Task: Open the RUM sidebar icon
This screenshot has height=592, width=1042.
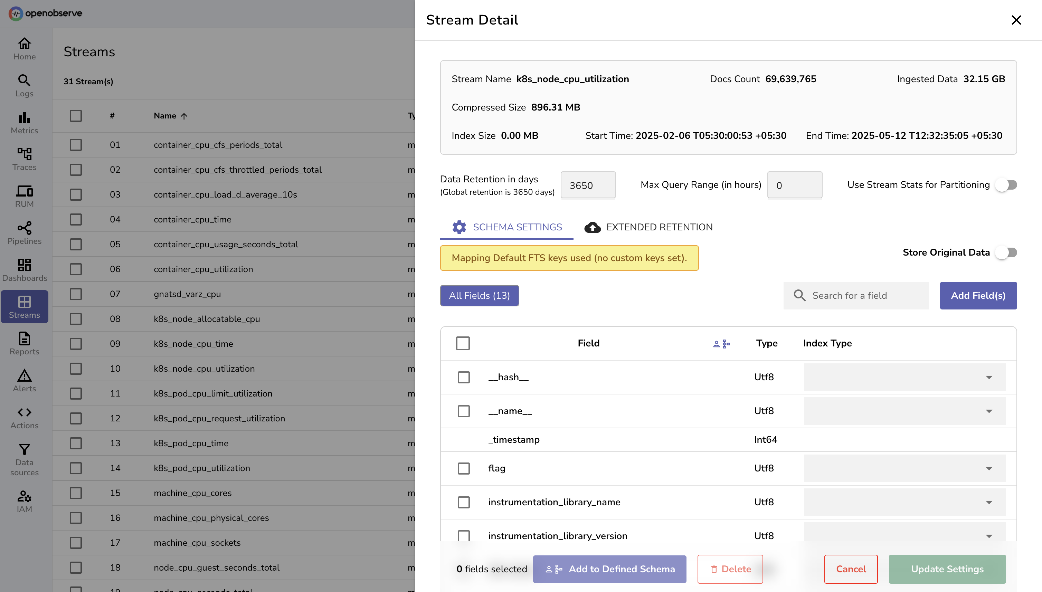Action: click(x=25, y=191)
